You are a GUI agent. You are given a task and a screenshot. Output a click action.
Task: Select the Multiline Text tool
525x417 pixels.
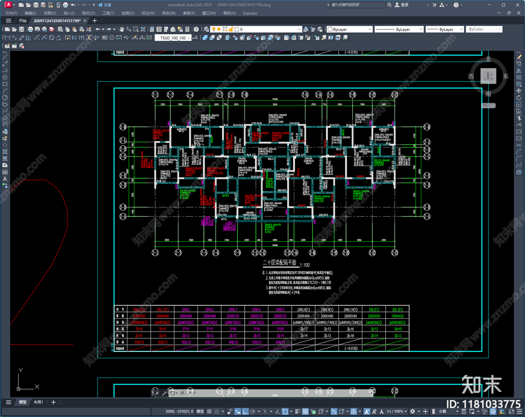click(x=5, y=179)
